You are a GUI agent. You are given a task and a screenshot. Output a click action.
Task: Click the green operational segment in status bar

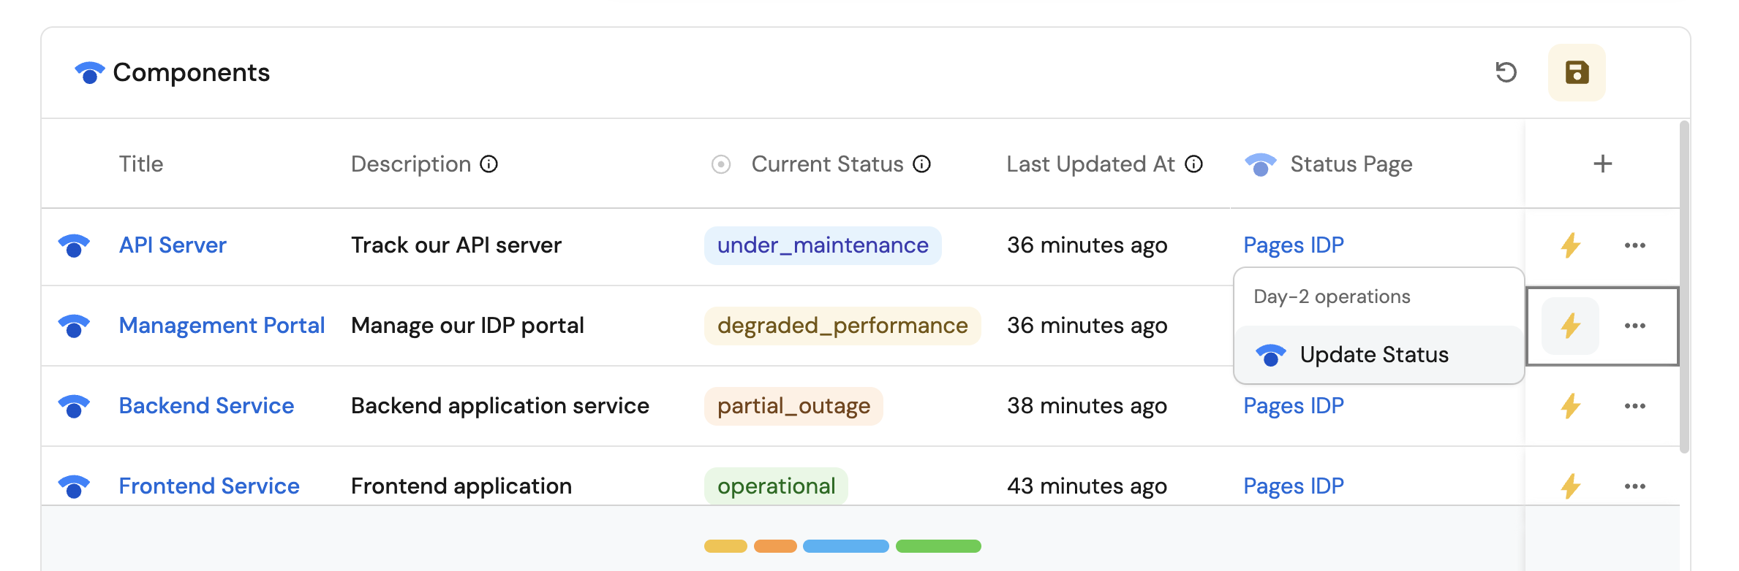pos(938,546)
